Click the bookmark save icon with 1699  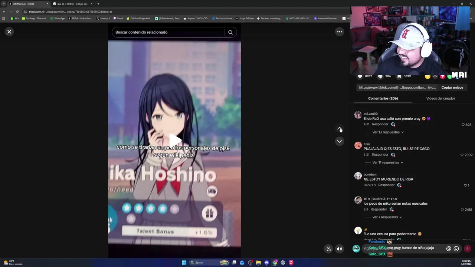399,76
